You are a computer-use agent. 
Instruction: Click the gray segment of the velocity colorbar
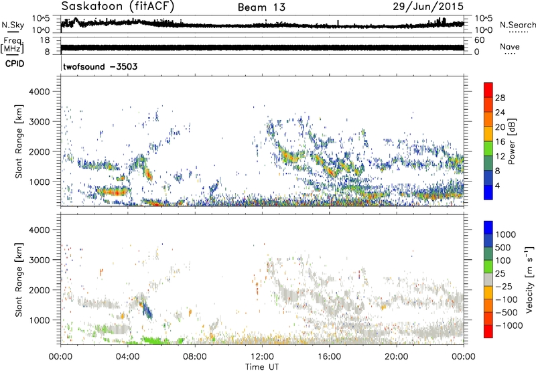tap(488, 279)
